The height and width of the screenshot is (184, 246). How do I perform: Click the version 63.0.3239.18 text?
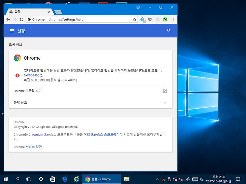[x=50, y=80]
